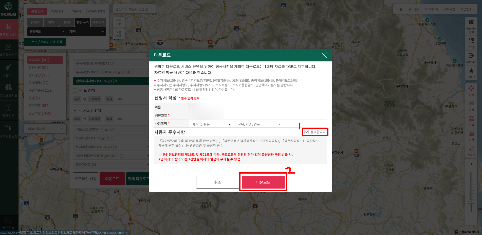
Task: Expand 토지이용현황도(SHP파일) (3) section
Action: pyautogui.click(x=111, y=147)
